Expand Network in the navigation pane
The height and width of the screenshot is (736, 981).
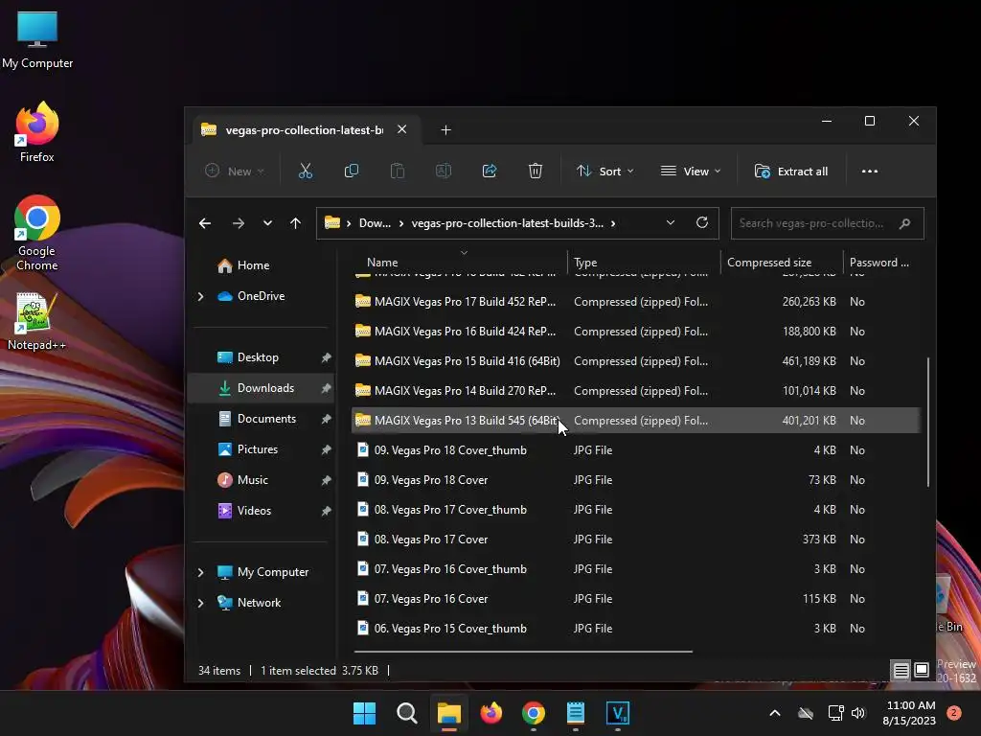(x=201, y=603)
